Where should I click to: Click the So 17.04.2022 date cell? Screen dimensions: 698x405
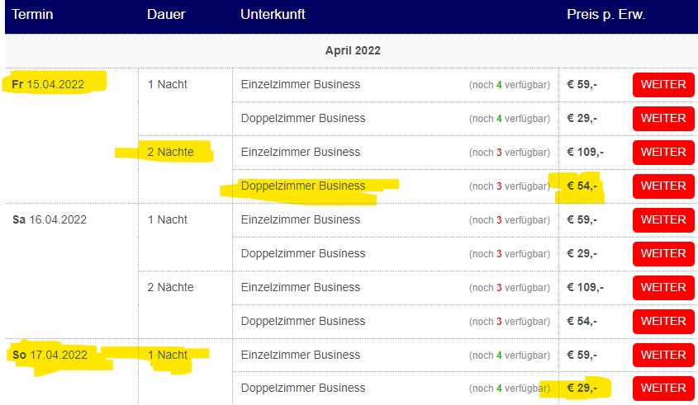[x=50, y=355]
